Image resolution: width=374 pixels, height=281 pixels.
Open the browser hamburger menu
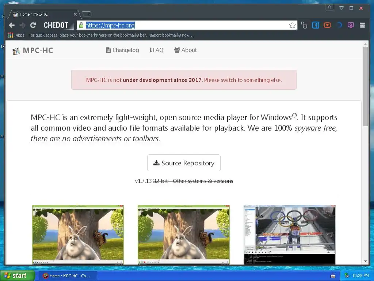362,25
